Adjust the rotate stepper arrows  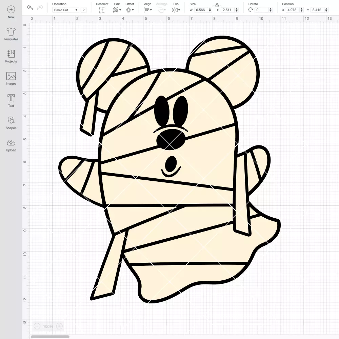click(270, 10)
